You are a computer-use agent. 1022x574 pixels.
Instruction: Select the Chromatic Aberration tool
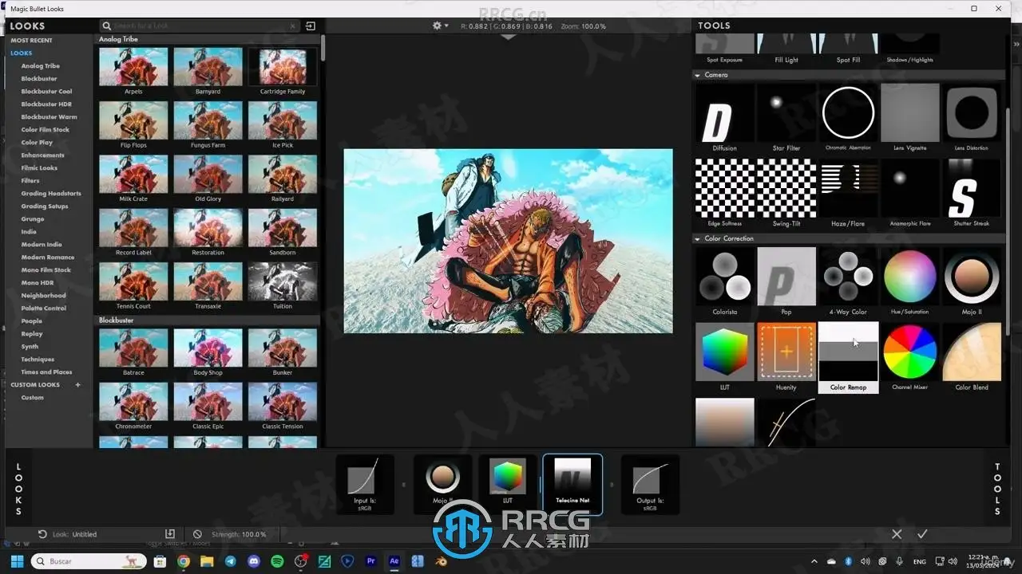point(848,119)
